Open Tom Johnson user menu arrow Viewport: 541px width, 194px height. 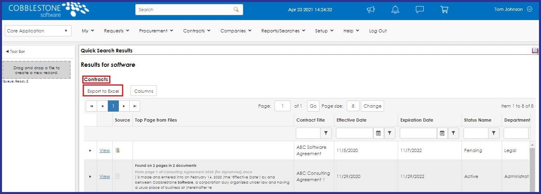tap(529, 9)
